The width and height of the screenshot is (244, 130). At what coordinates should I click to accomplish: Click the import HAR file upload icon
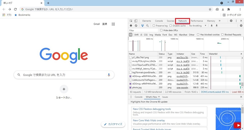212,26
